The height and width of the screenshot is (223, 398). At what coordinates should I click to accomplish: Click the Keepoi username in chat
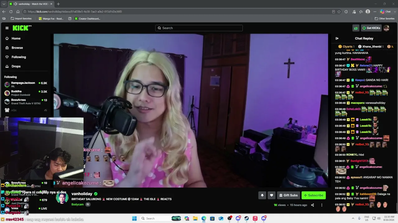(360, 80)
